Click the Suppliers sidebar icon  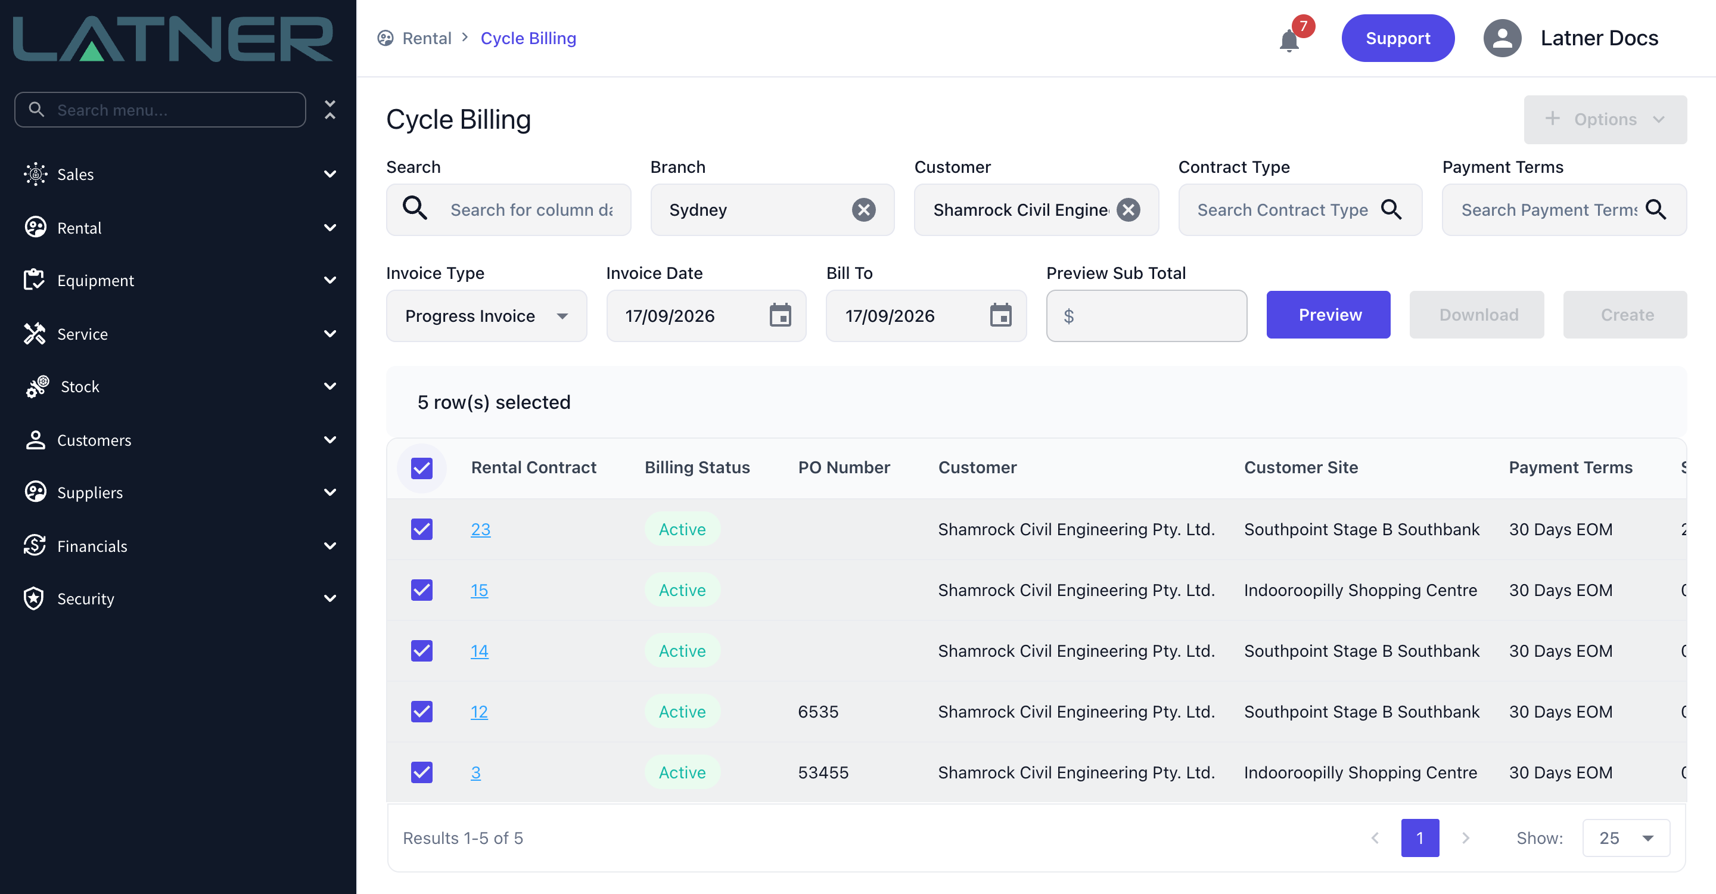[35, 492]
